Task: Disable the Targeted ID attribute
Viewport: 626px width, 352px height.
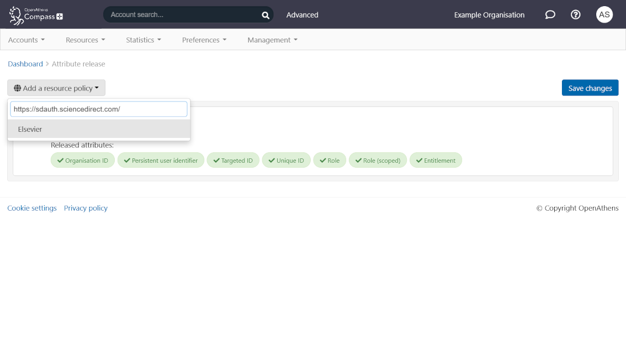Action: click(x=233, y=160)
